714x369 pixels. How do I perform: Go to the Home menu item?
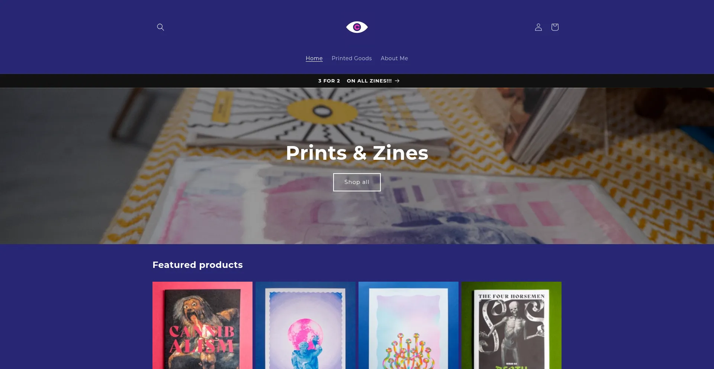pos(314,58)
